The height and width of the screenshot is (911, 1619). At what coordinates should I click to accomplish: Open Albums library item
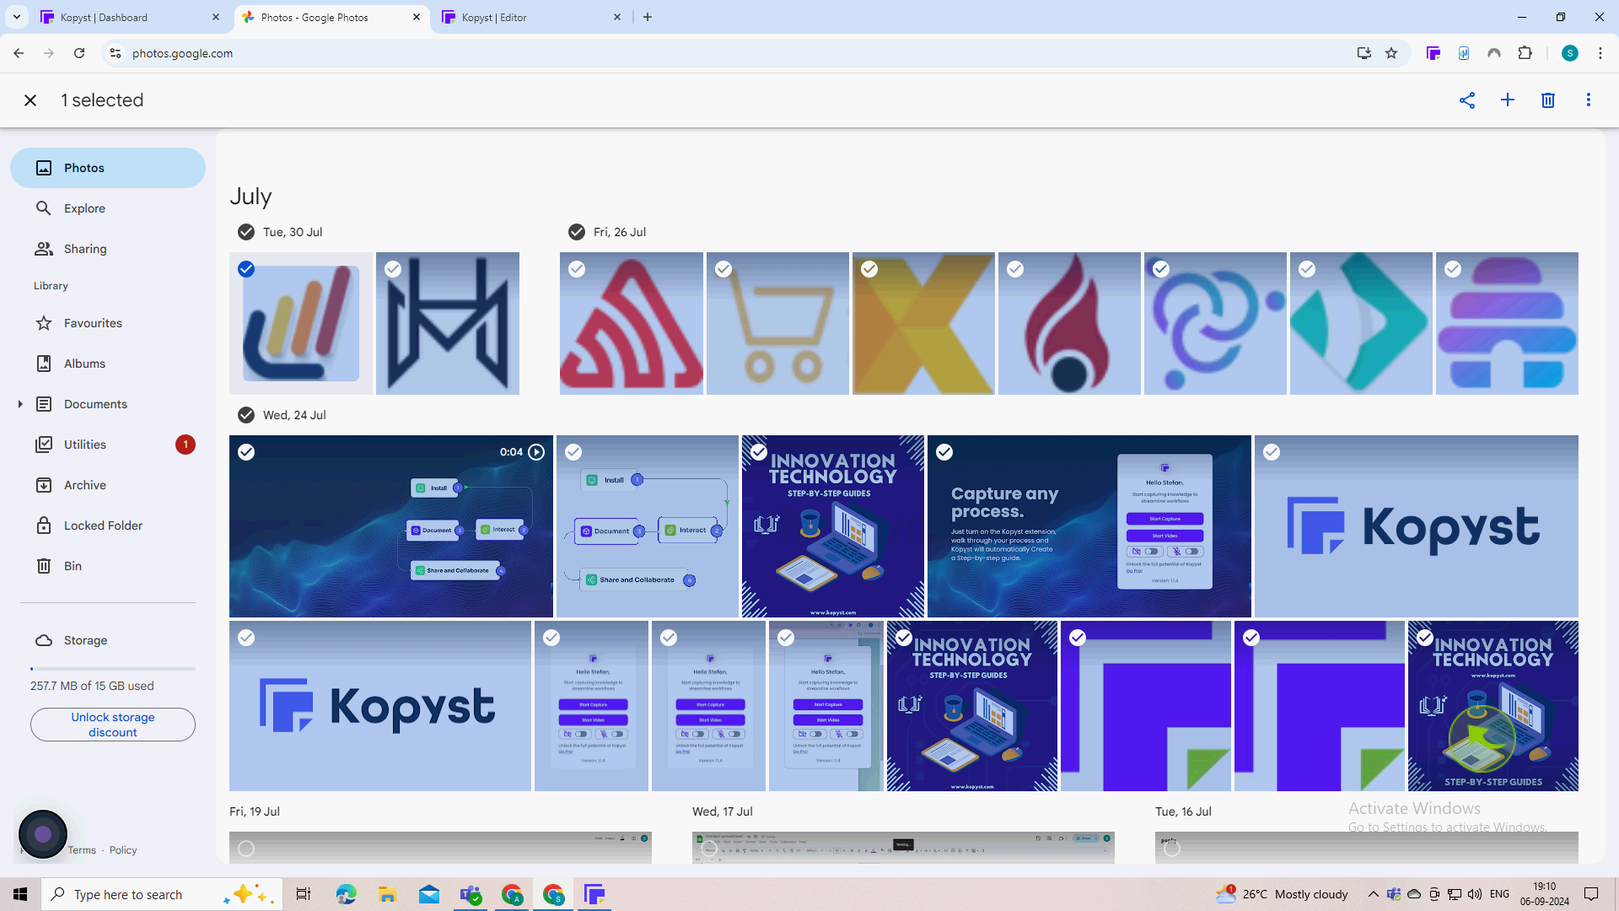point(108,364)
